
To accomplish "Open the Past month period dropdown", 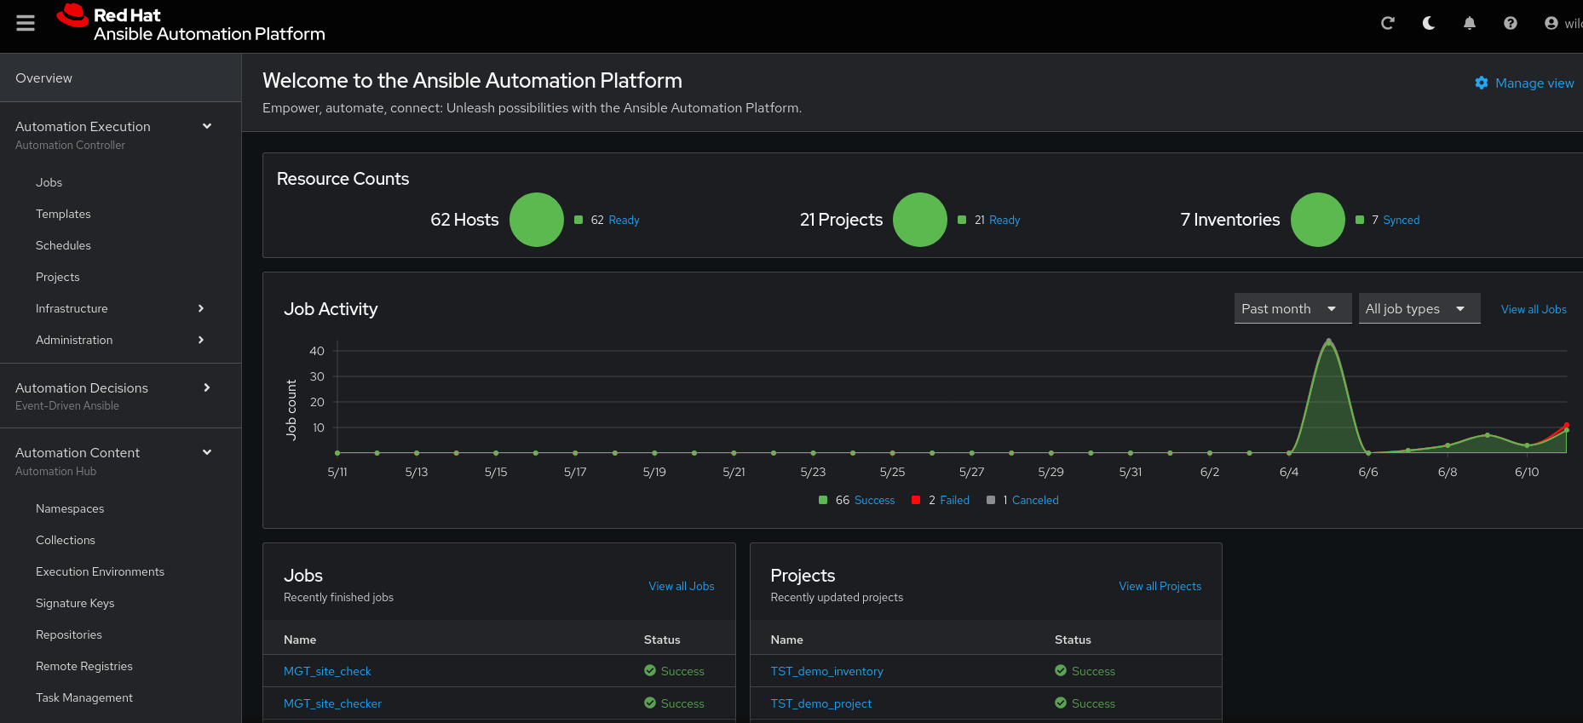I will (x=1292, y=308).
